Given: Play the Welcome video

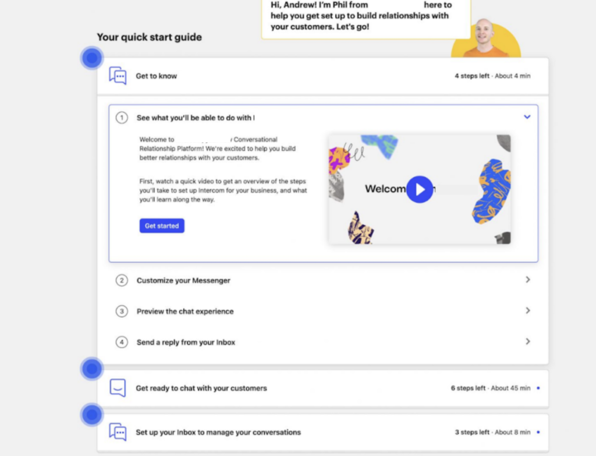Looking at the screenshot, I should [x=420, y=189].
